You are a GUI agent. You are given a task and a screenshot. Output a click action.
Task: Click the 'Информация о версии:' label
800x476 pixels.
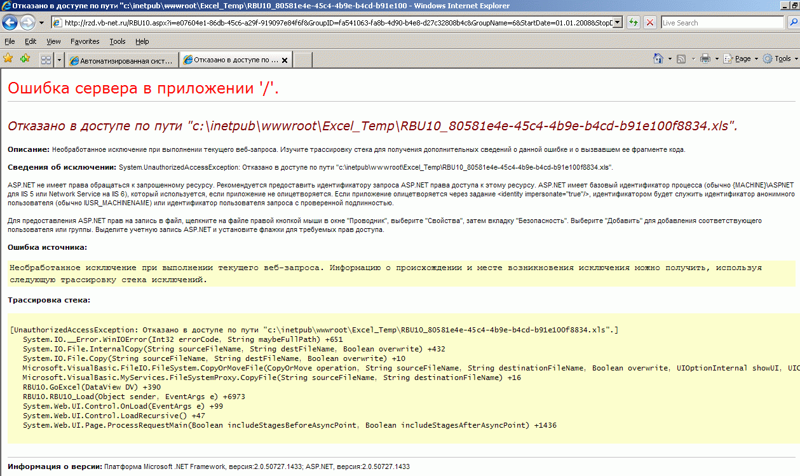55,466
